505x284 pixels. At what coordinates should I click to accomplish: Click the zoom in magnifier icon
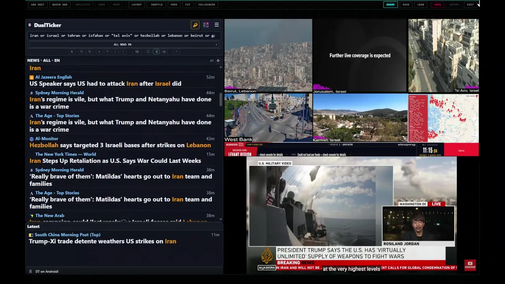coord(90,52)
